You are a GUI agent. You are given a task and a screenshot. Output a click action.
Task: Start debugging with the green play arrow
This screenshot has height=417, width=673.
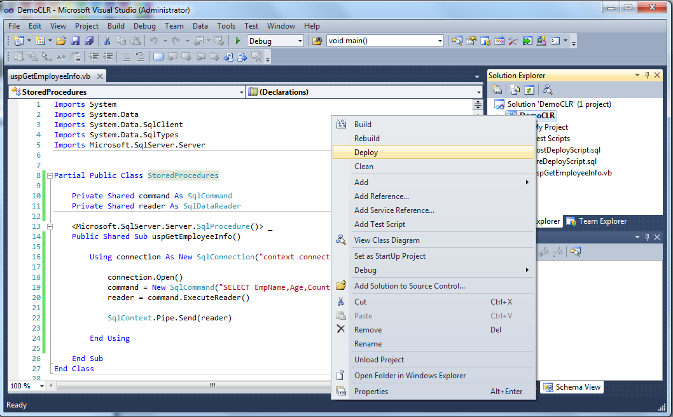tap(237, 41)
